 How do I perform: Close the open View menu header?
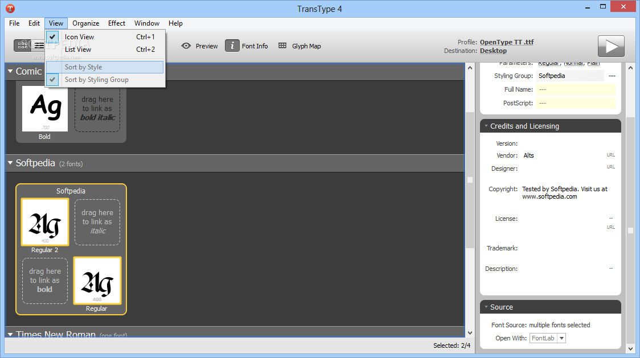pos(56,23)
